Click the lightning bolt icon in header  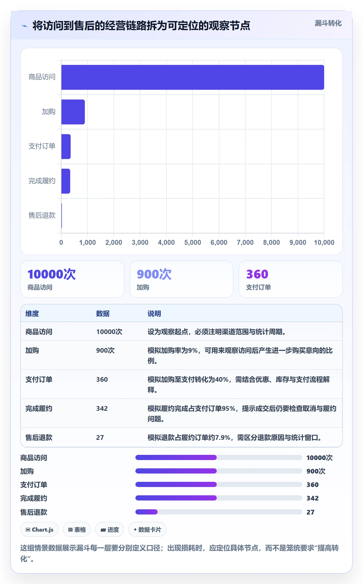coord(25,26)
